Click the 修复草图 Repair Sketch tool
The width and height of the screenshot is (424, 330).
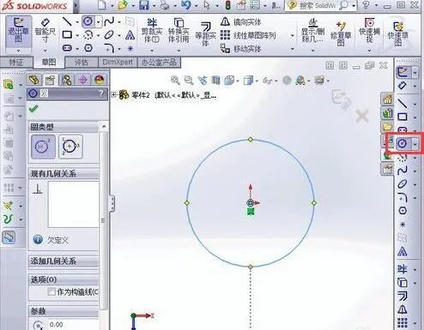point(341,33)
